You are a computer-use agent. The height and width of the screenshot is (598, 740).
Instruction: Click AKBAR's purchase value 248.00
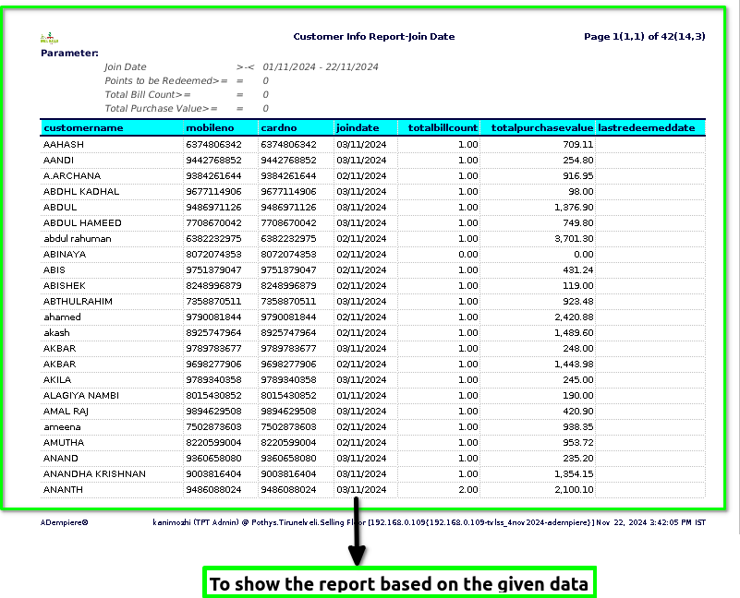point(578,349)
